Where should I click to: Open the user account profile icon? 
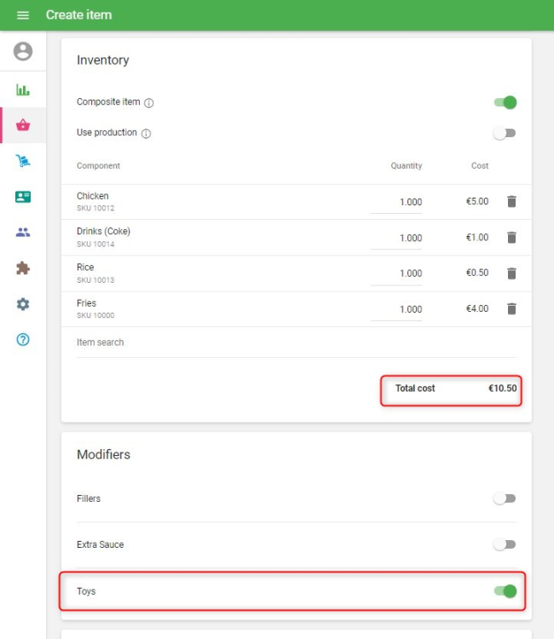pos(23,52)
